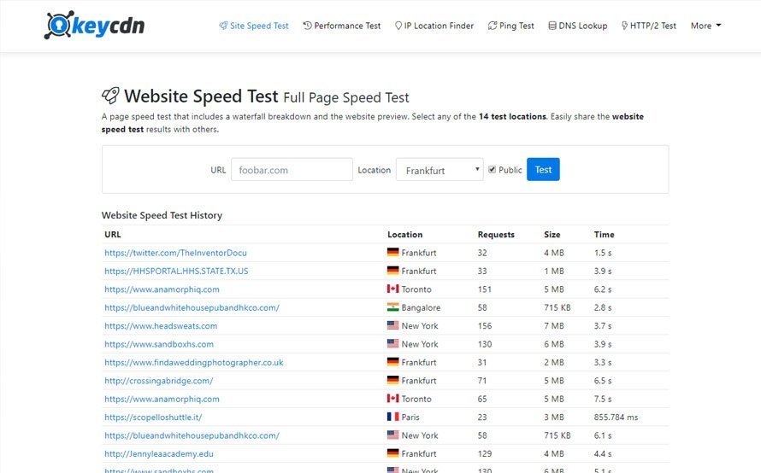Click the 156 requests value
The height and width of the screenshot is (473, 761).
[x=484, y=325]
